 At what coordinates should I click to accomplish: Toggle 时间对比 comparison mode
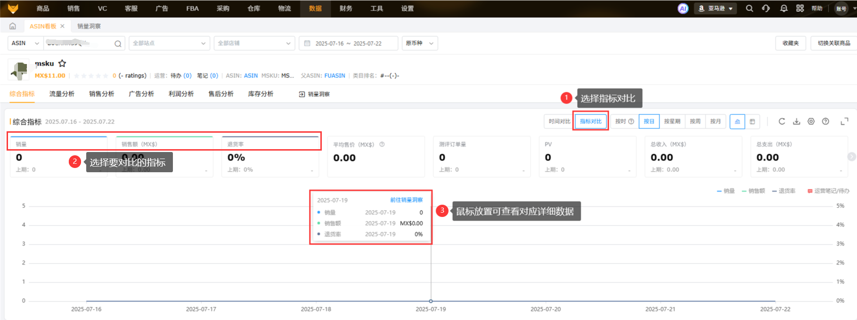click(559, 121)
